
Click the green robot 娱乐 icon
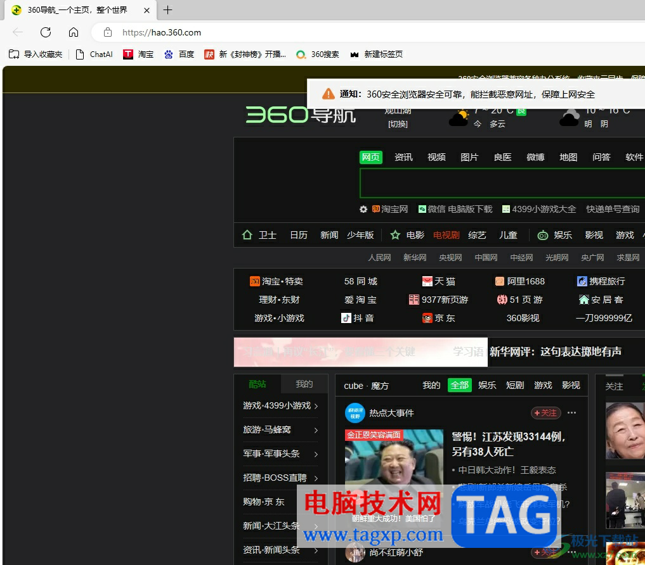[543, 235]
